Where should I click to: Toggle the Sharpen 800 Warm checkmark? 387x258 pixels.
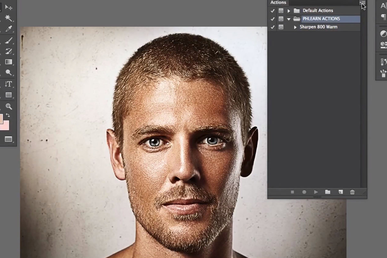click(273, 27)
